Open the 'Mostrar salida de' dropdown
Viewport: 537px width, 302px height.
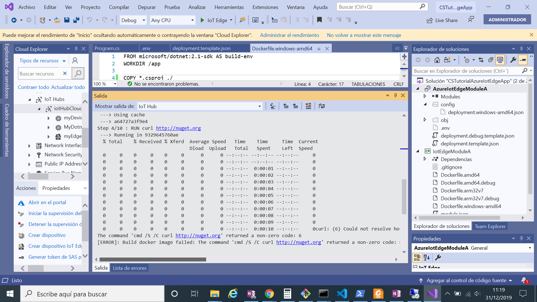point(260,106)
